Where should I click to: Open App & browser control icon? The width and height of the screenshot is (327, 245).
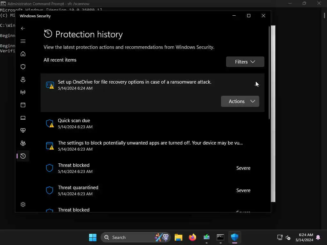click(23, 105)
